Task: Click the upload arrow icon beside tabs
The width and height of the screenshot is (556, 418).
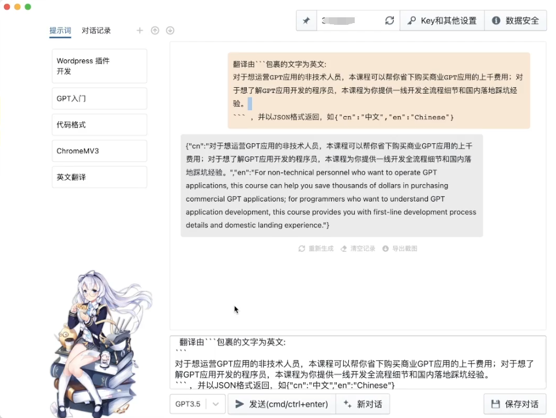Action: pos(155,31)
